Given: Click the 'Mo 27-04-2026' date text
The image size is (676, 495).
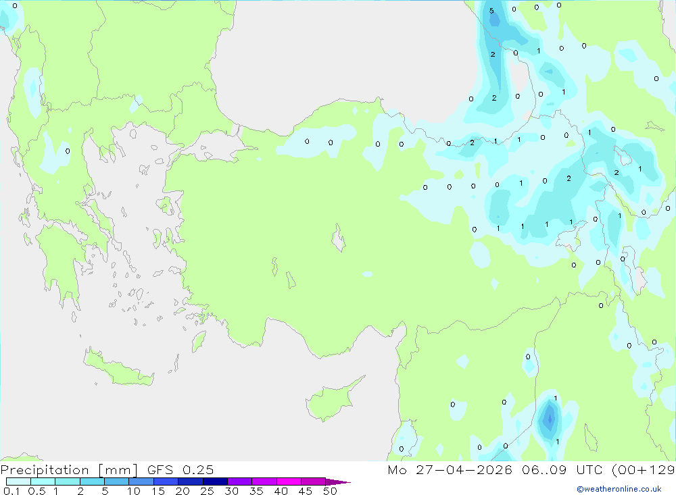Looking at the screenshot, I should pos(450,469).
